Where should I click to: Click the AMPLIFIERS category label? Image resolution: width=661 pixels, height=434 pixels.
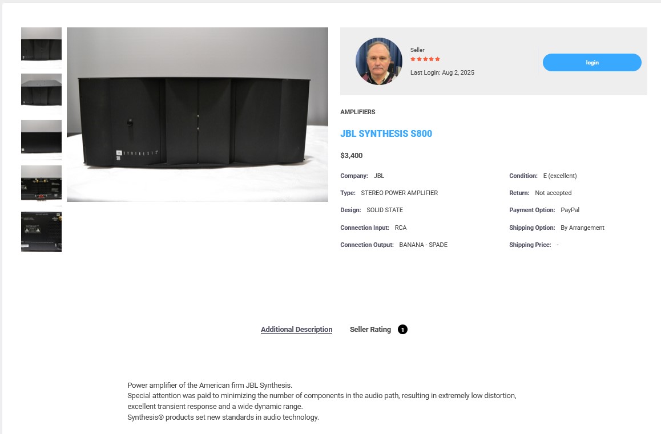tap(357, 112)
